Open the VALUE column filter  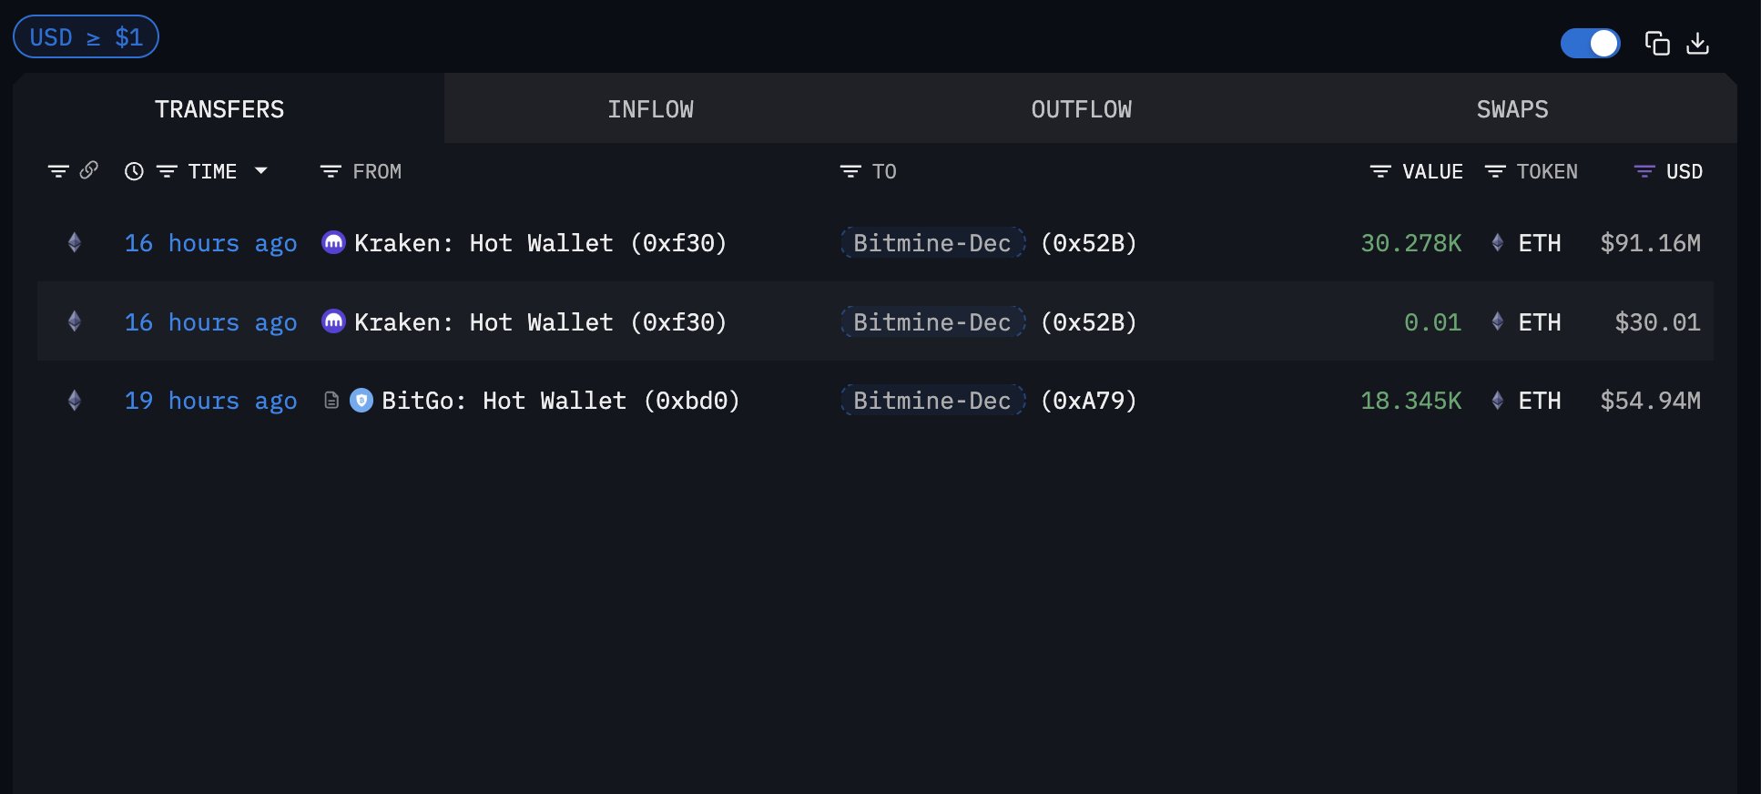click(x=1380, y=171)
